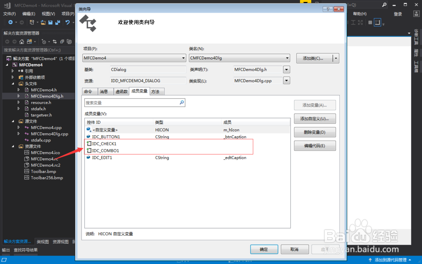Open the 文件(F) menu
The height and width of the screenshot is (264, 422).
[x=9, y=14]
